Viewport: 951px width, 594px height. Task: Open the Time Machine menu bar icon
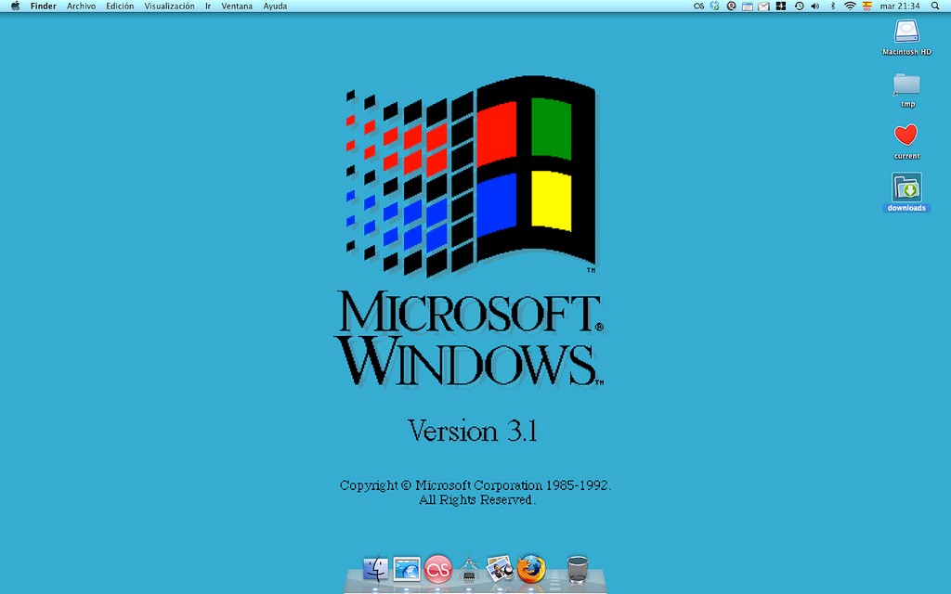click(799, 6)
